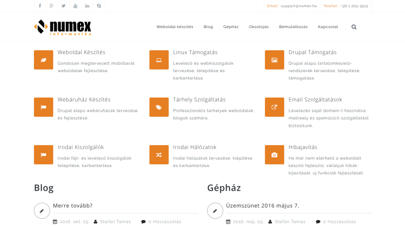Open 0 Hozzászólás under Merre tovább?
Image resolution: width=405 pixels, height=227 pixels.
coord(165,222)
